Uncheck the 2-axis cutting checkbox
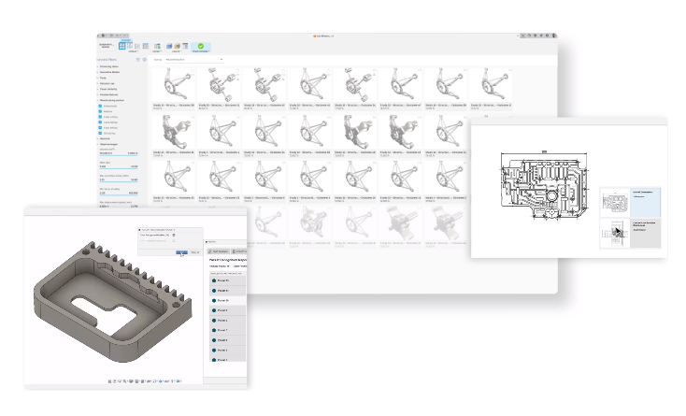 100,117
